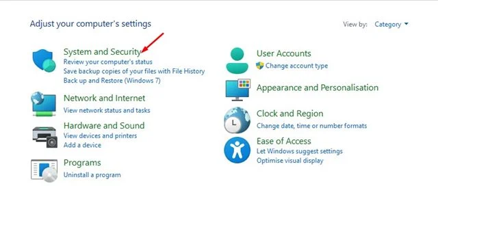Open Appearance and Personalisation monitor icon
Viewport: 503px width, 251px height.
[x=238, y=90]
